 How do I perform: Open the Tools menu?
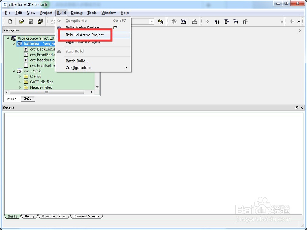coord(92,13)
